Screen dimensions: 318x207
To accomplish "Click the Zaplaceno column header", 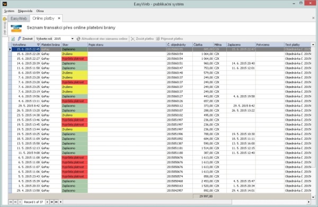I will click(x=241, y=44).
